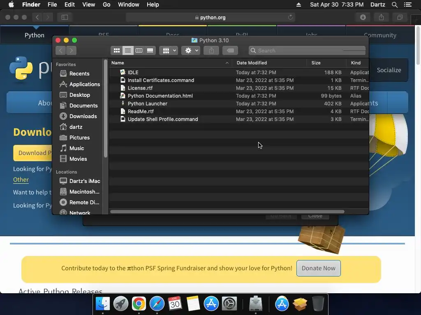Show Safari downloads
421x315 pixels.
tap(363, 17)
